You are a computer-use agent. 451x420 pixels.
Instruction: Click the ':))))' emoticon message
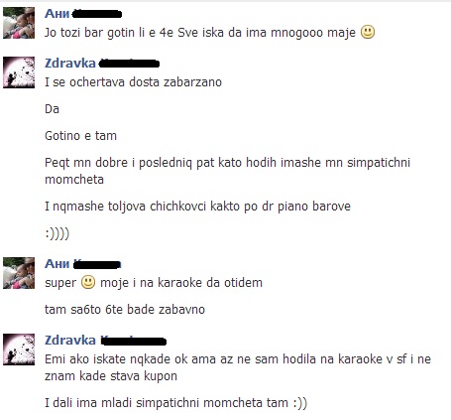pos(57,233)
